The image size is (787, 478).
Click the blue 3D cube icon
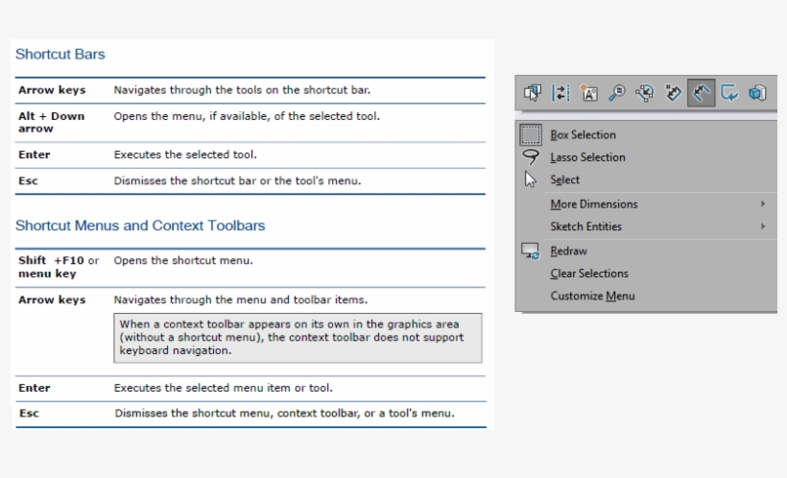pyautogui.click(x=757, y=93)
